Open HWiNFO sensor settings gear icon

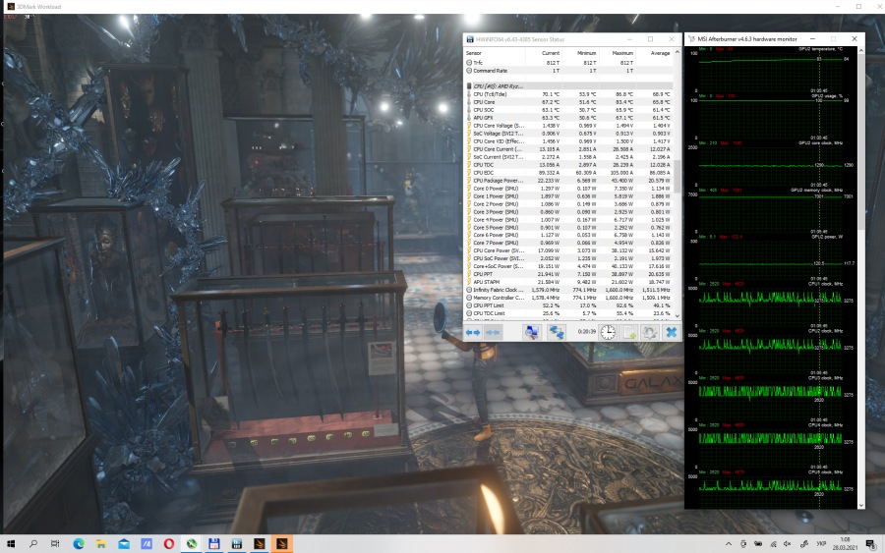coord(650,333)
